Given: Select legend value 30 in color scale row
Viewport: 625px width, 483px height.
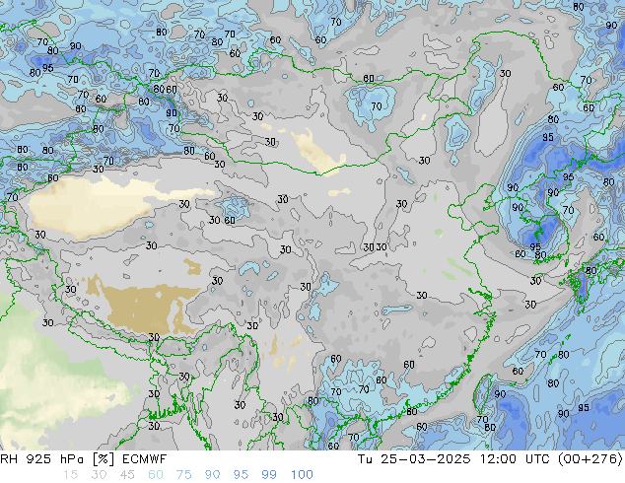Looking at the screenshot, I should (x=99, y=475).
